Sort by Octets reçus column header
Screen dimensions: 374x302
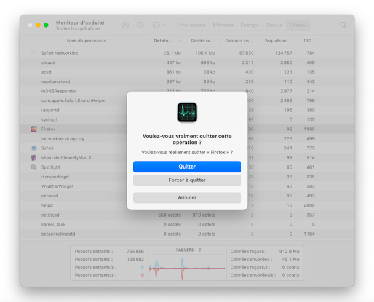pyautogui.click(x=202, y=41)
